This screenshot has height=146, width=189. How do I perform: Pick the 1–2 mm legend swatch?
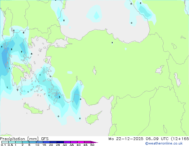click(19, 142)
